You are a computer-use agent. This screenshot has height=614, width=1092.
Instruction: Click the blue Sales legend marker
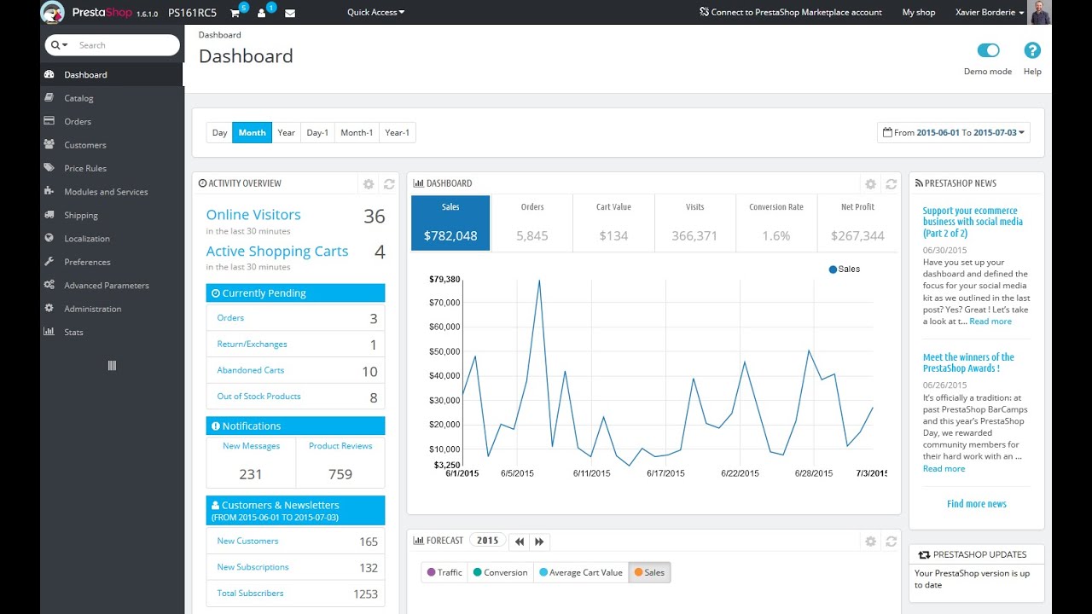click(x=833, y=269)
